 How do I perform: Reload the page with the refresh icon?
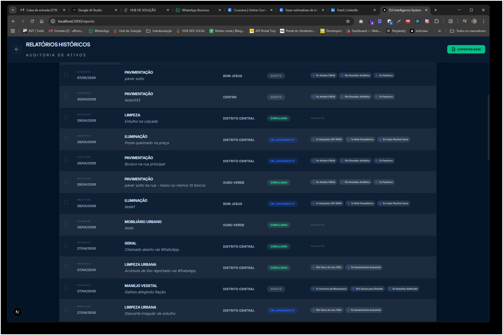click(32, 21)
